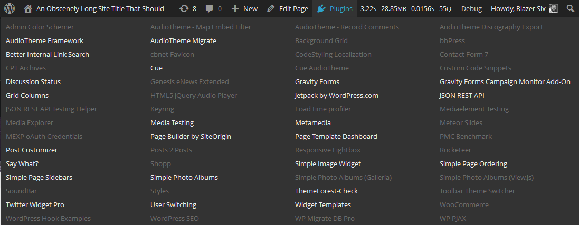
Task: Click the 55Q query count stat
Action: point(445,8)
